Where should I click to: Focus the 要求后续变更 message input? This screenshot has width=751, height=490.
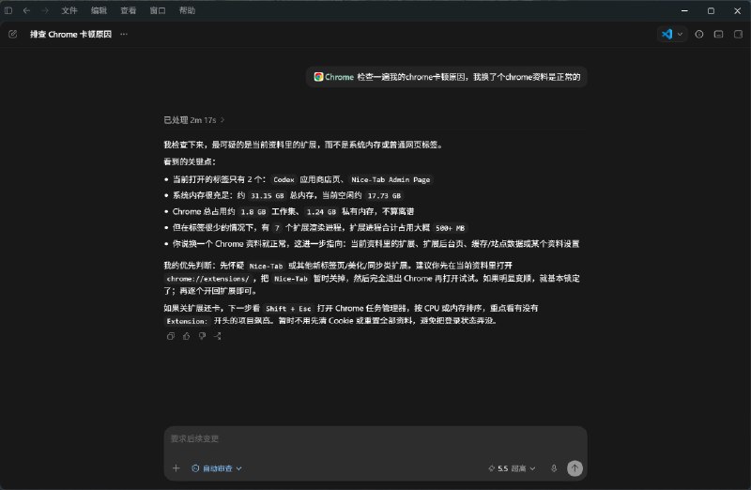pos(375,438)
